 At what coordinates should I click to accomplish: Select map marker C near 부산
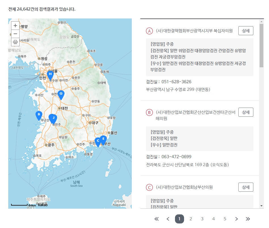click(98, 141)
